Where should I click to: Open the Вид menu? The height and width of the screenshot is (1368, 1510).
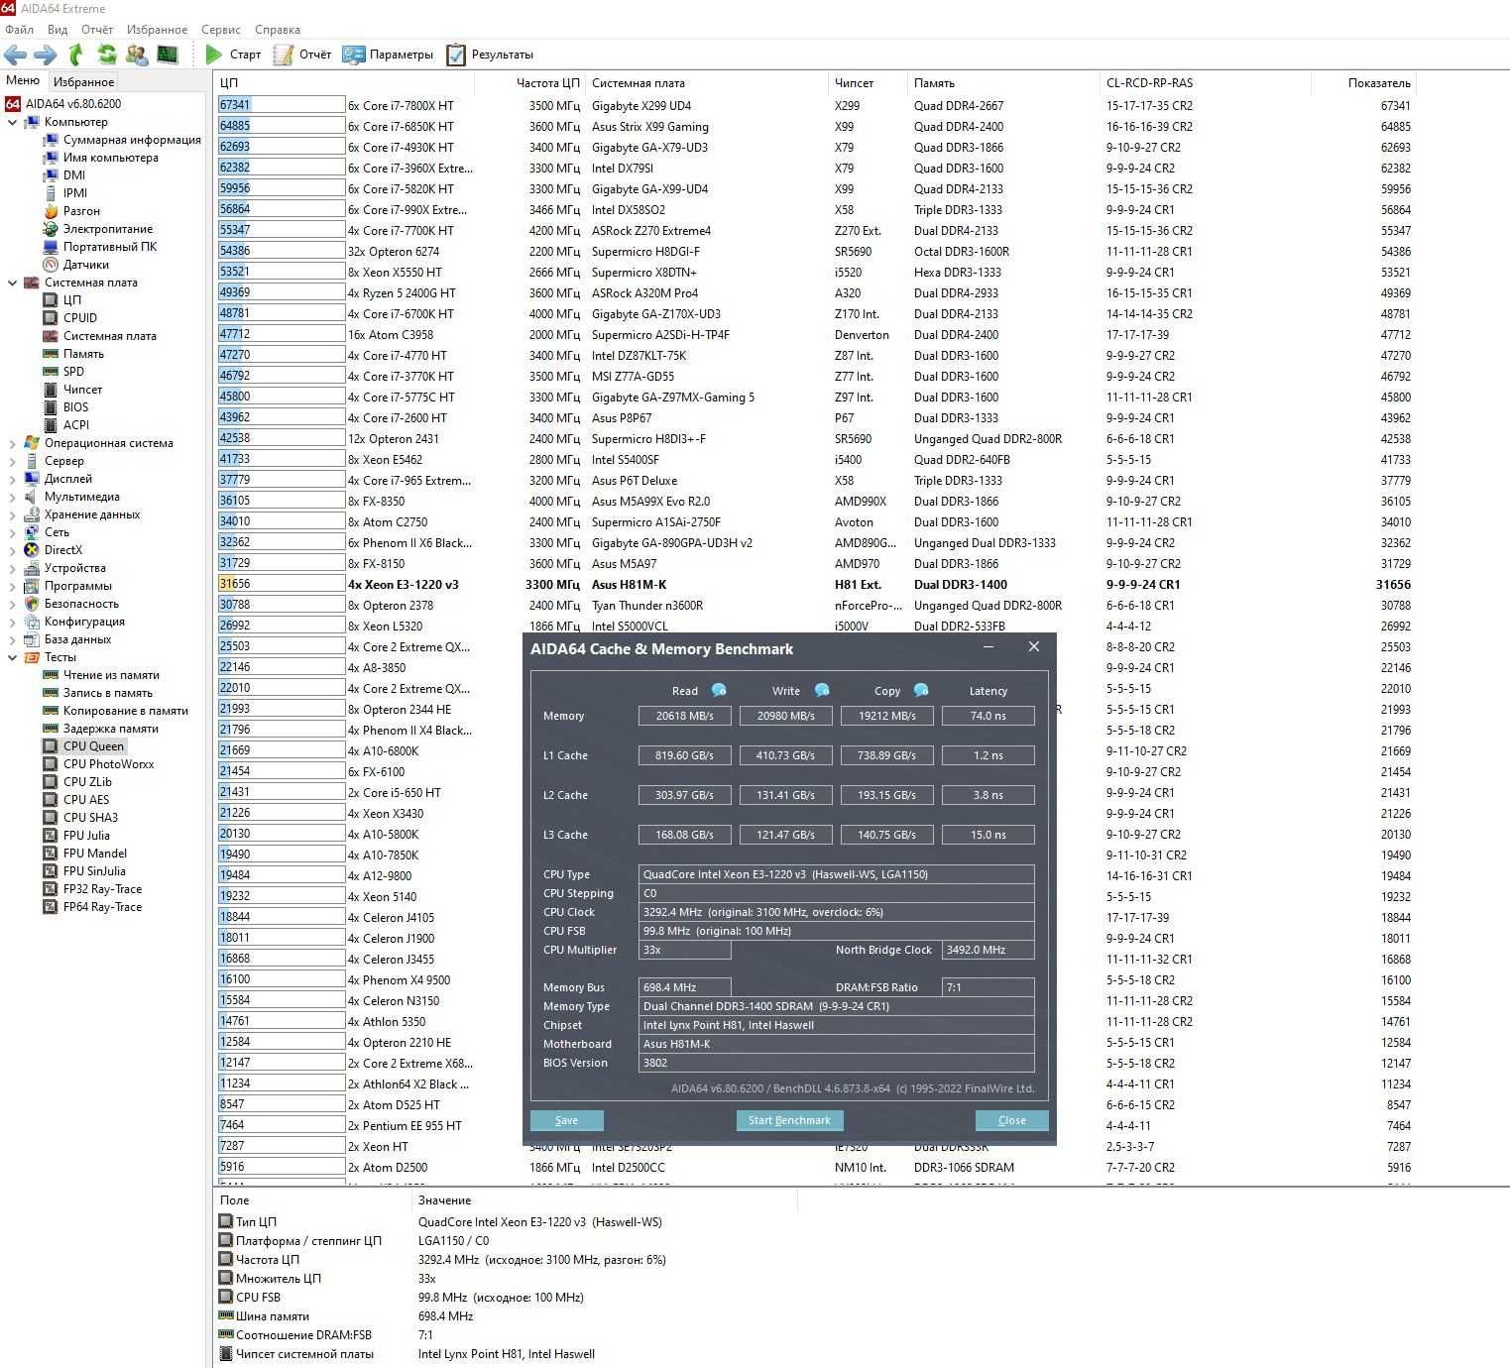click(58, 30)
